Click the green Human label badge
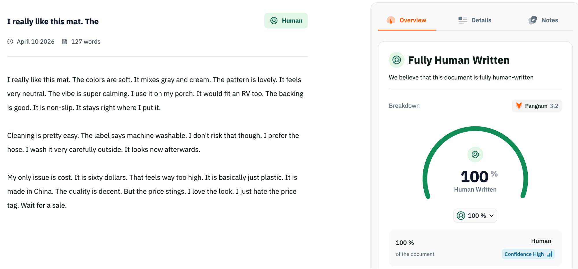 [286, 20]
